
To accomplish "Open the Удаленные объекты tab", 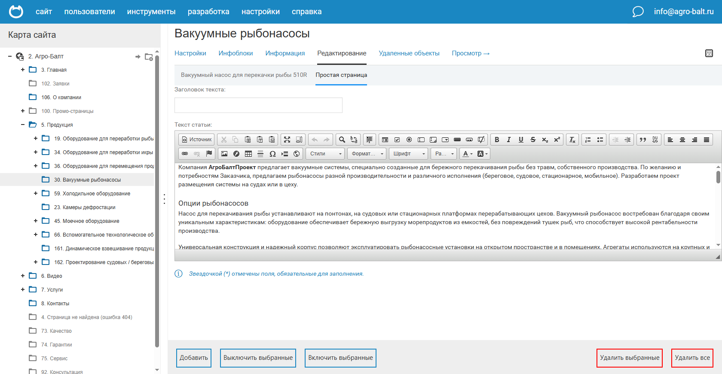I will click(409, 53).
